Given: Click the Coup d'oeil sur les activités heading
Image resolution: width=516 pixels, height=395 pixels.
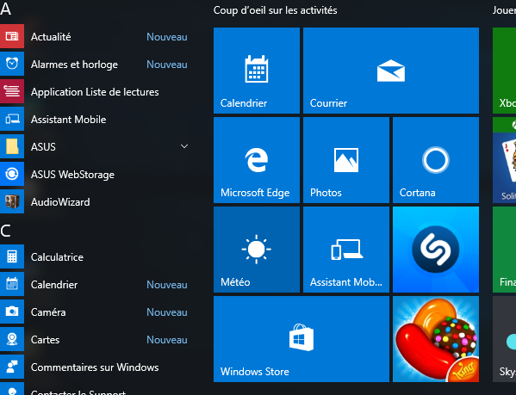Looking at the screenshot, I should pos(275,10).
